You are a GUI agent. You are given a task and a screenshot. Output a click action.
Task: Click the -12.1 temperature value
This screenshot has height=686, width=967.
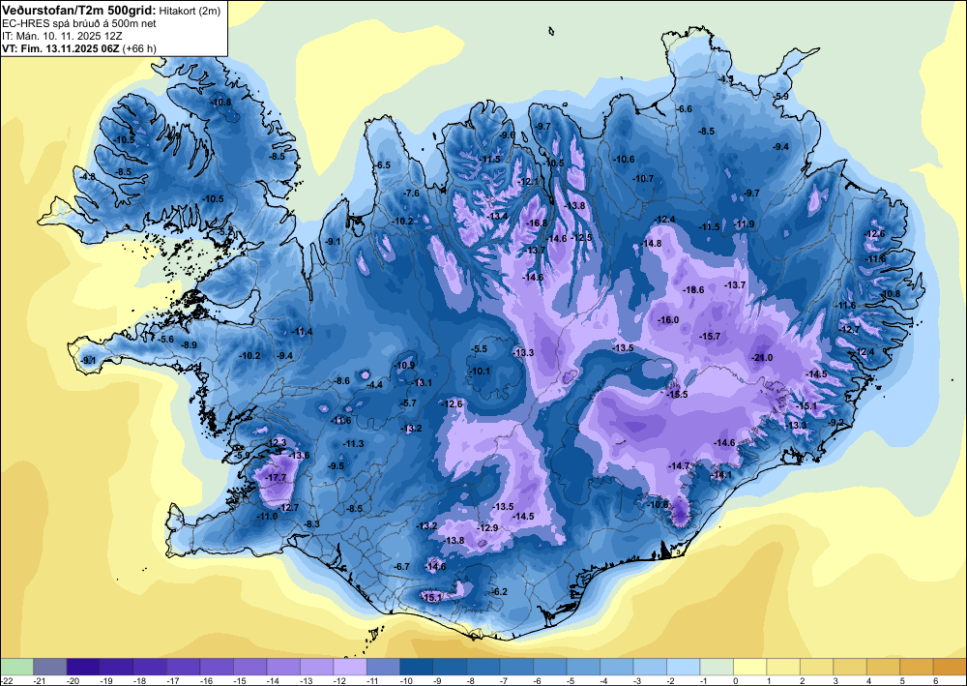click(529, 181)
